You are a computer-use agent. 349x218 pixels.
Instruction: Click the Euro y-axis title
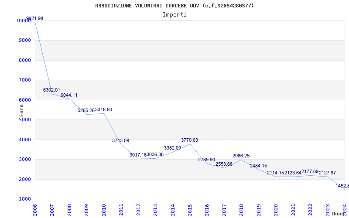point(21,111)
